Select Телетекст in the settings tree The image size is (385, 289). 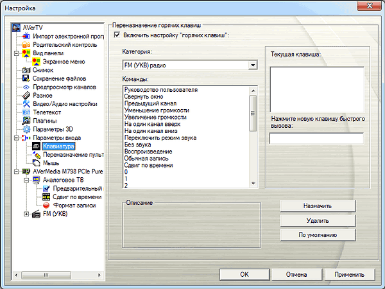coord(47,112)
